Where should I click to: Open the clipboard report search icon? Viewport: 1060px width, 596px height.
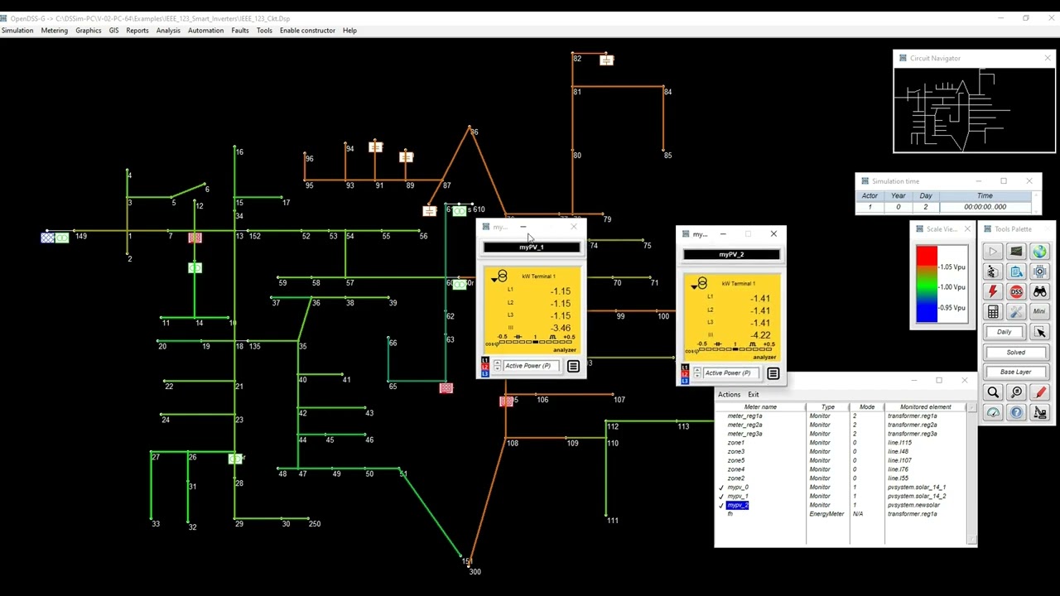pyautogui.click(x=1016, y=272)
